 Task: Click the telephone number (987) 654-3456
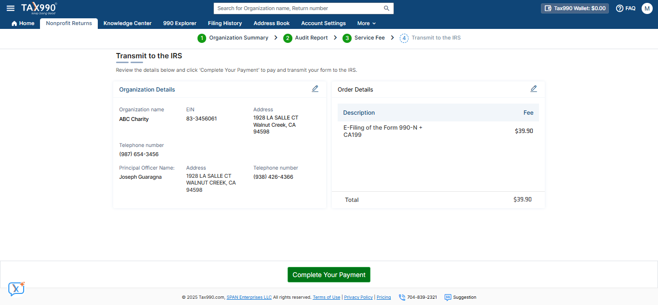click(139, 154)
